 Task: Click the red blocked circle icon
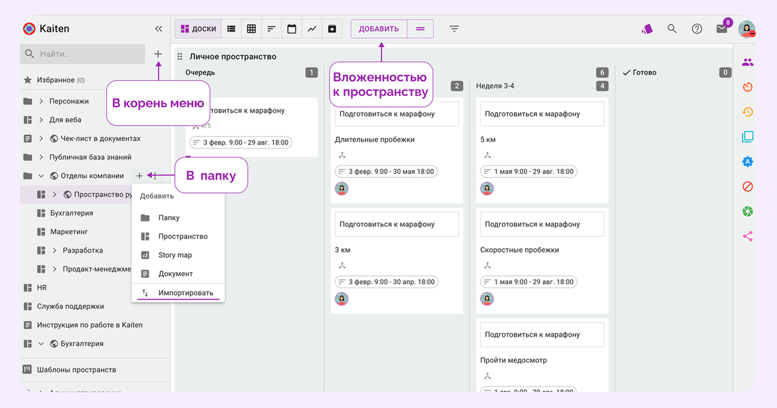click(748, 187)
